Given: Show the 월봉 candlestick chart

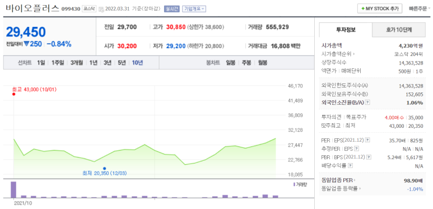Looking at the screenshot, I should coord(263,63).
